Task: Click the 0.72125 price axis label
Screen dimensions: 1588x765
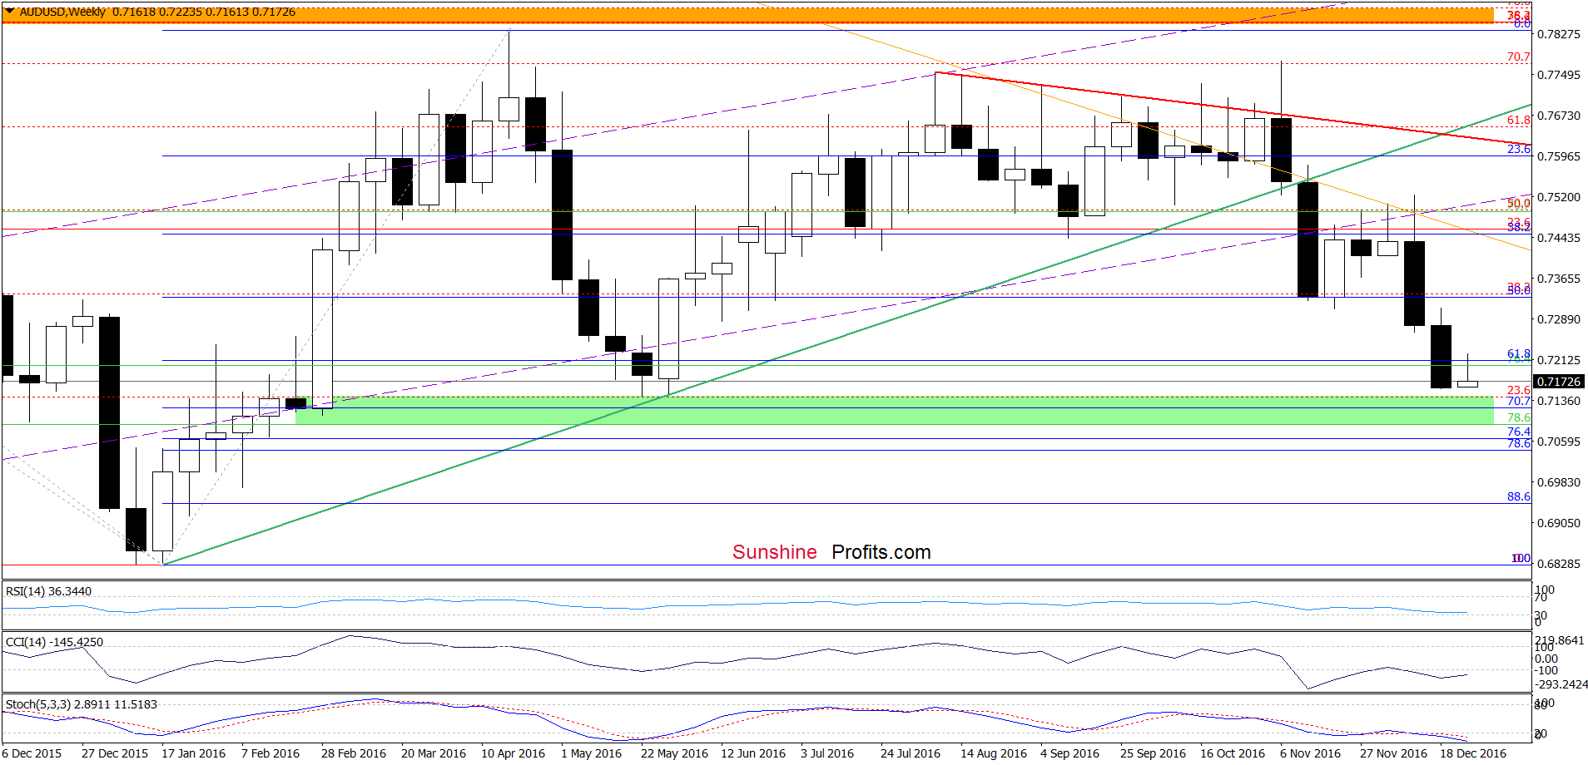Action: pyautogui.click(x=1558, y=360)
